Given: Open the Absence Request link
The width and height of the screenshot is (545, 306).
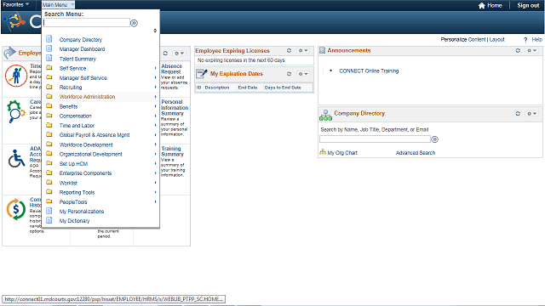Looking at the screenshot, I should (171, 69).
